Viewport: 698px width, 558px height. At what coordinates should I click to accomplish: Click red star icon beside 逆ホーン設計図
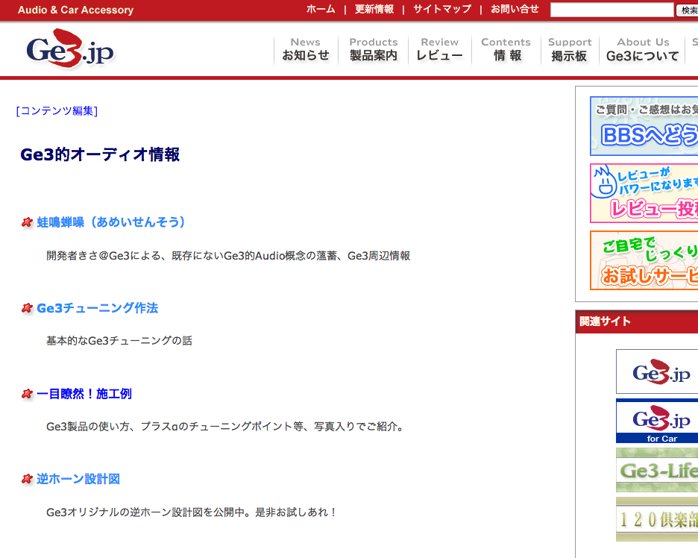click(27, 479)
